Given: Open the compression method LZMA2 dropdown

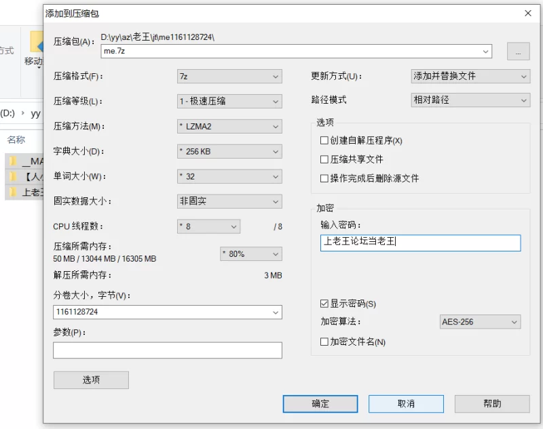Looking at the screenshot, I should (229, 127).
